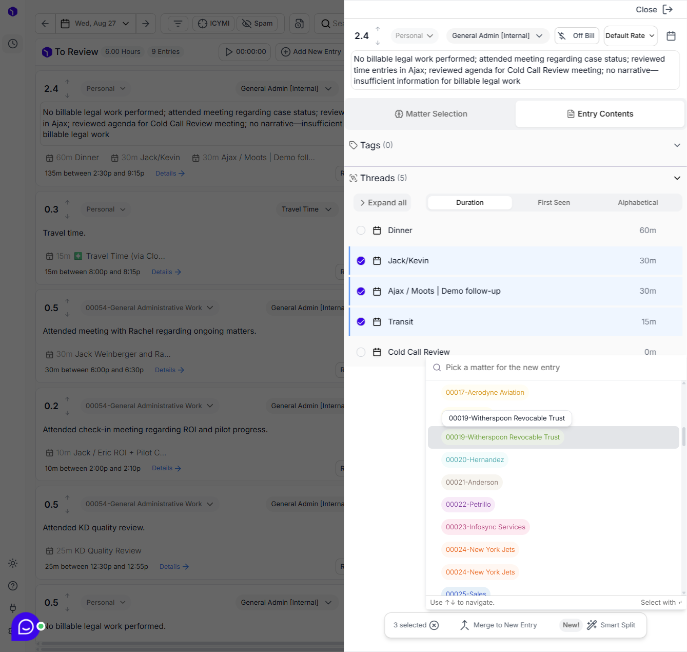Increase the 2.4 hours in side panel

point(378,29)
